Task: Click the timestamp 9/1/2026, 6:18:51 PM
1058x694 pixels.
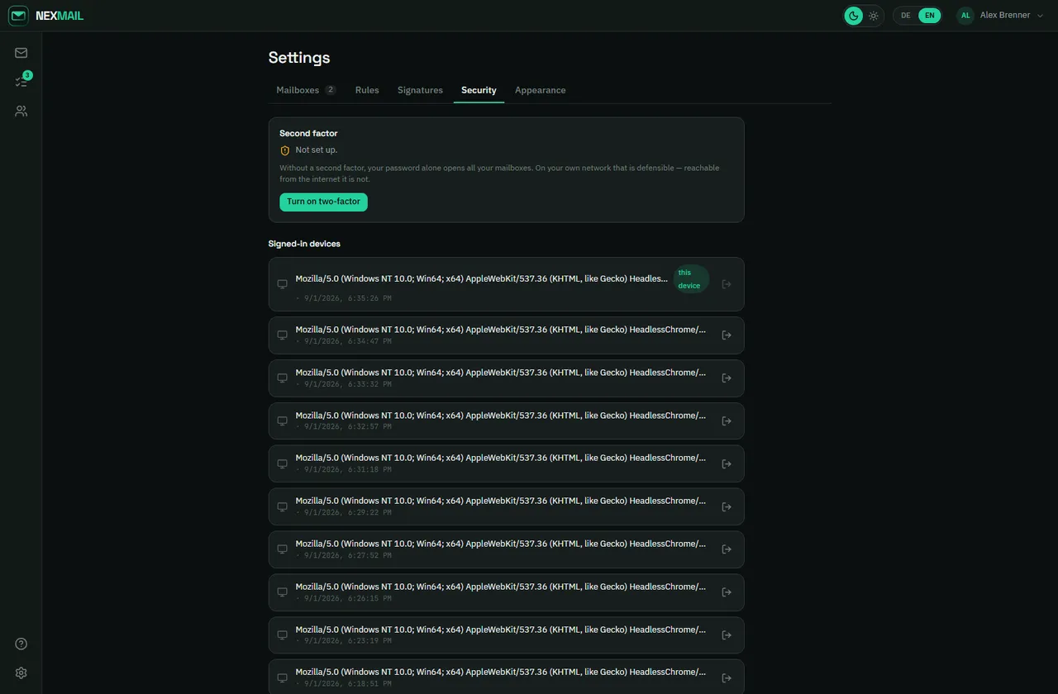Action: tap(348, 684)
